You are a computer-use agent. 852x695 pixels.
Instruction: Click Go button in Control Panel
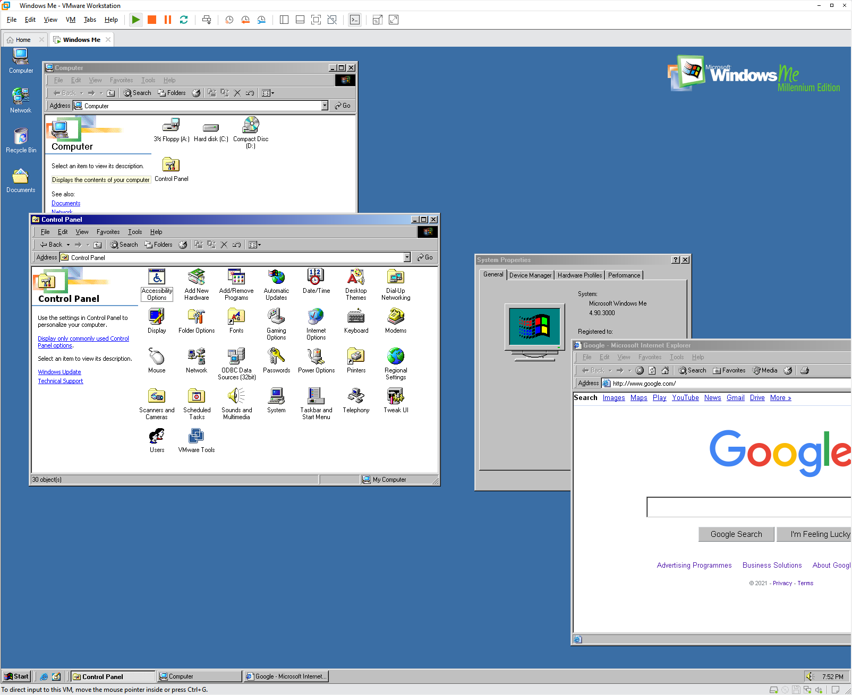(x=425, y=257)
